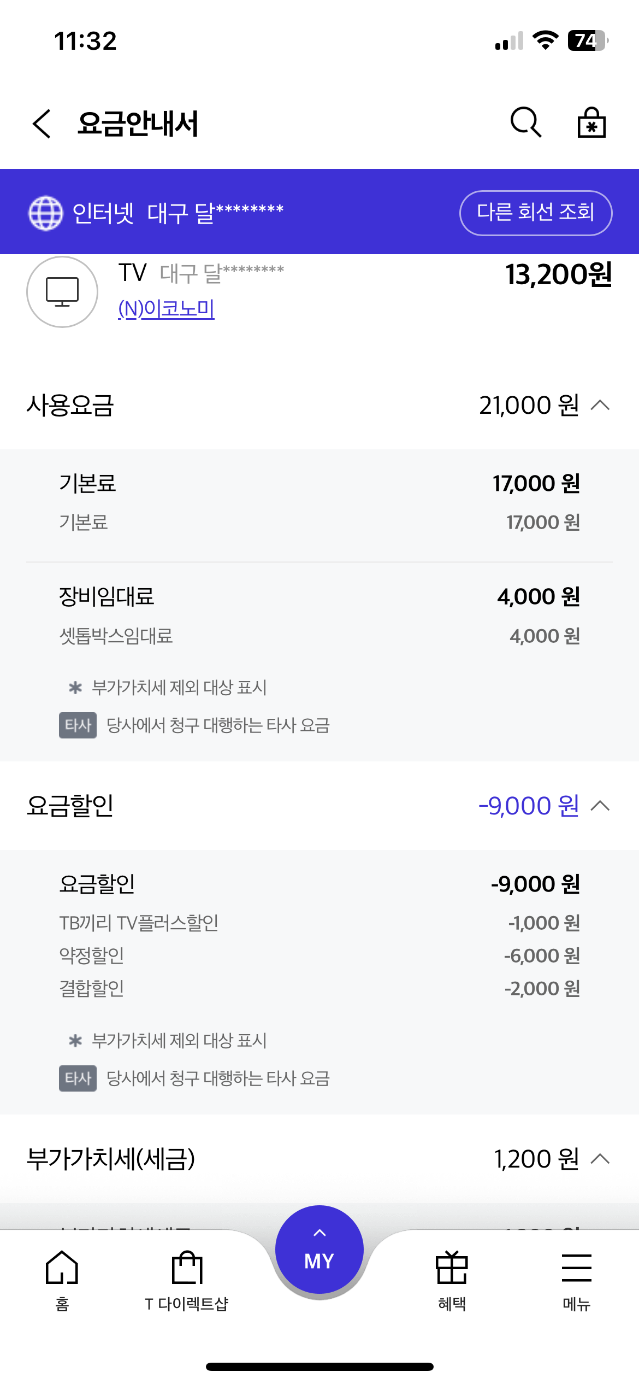Collapse the 사용요금 section chevron

600,405
